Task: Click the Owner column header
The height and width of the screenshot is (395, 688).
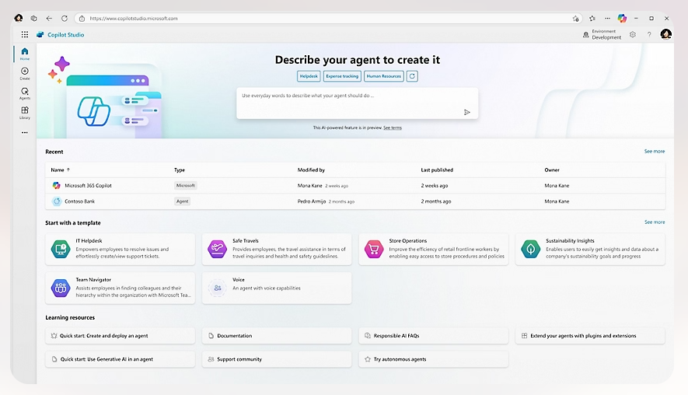Action: tap(552, 170)
